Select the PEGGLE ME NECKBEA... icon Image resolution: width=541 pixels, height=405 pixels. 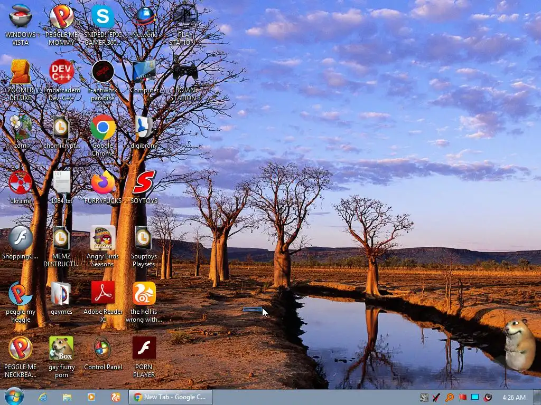point(21,357)
